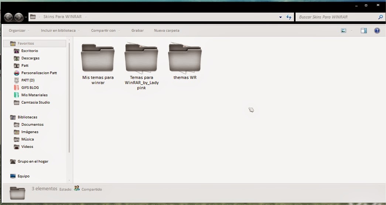Click the folder icon in address bar

coord(33,17)
